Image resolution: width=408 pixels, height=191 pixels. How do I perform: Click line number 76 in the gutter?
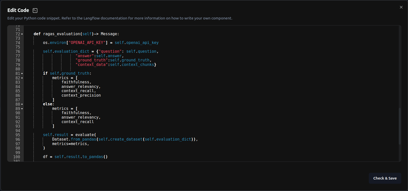[18, 52]
